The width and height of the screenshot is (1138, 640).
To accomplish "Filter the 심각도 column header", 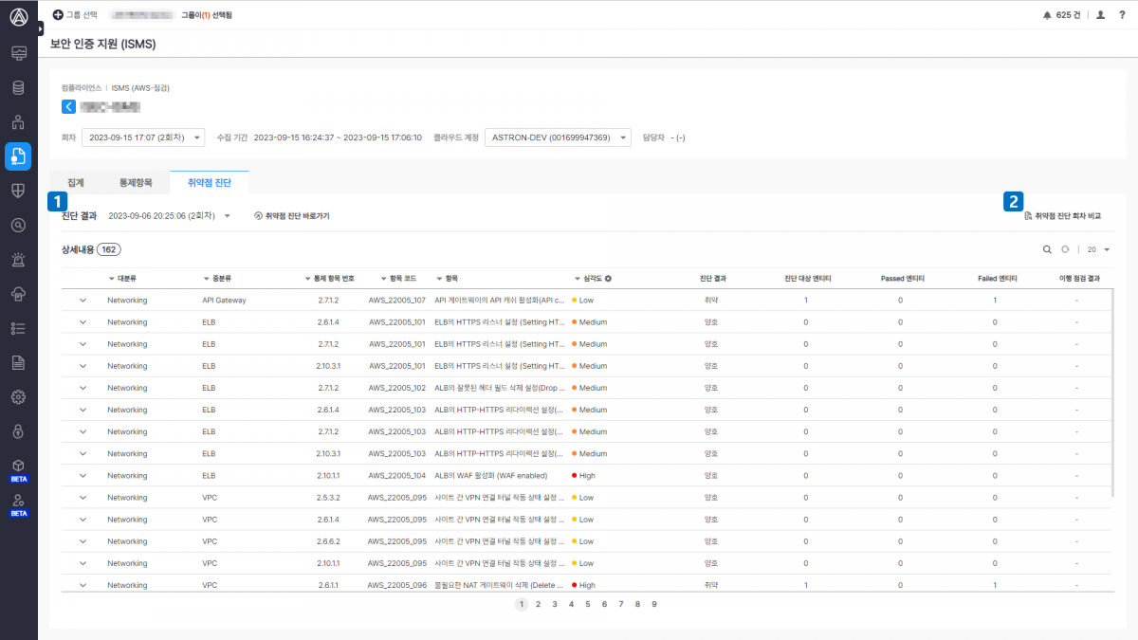I will click(578, 279).
